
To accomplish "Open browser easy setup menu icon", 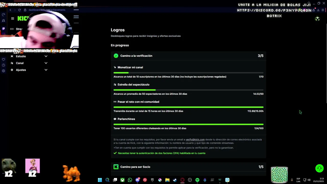I will point(323,10).
